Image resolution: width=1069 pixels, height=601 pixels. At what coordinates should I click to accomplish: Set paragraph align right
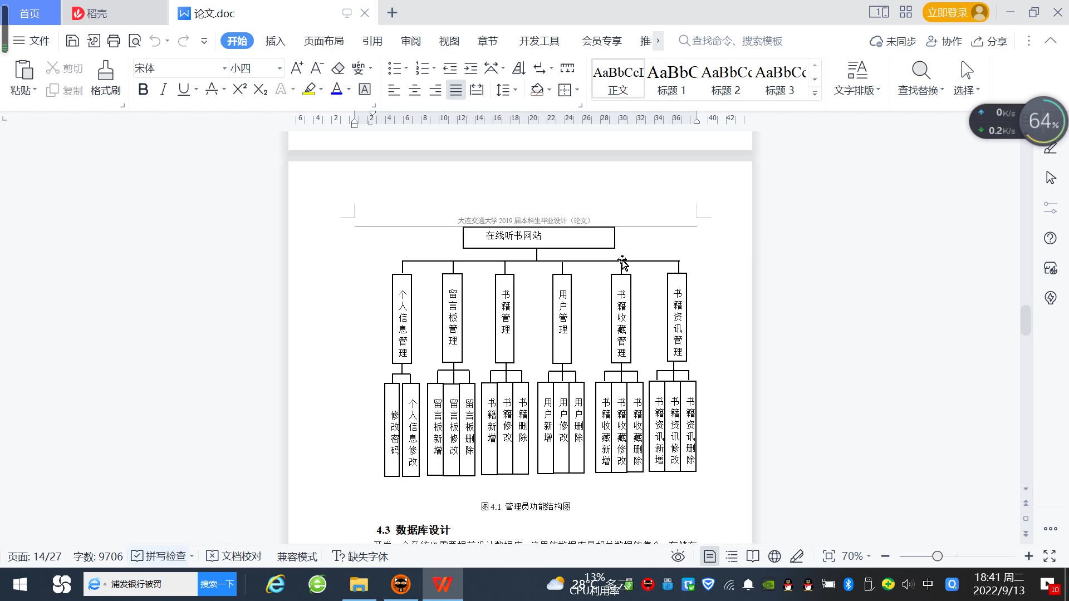[435, 90]
